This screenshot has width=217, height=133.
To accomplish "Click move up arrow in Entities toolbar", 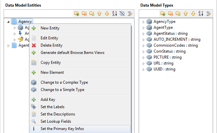I will pos(99,14).
